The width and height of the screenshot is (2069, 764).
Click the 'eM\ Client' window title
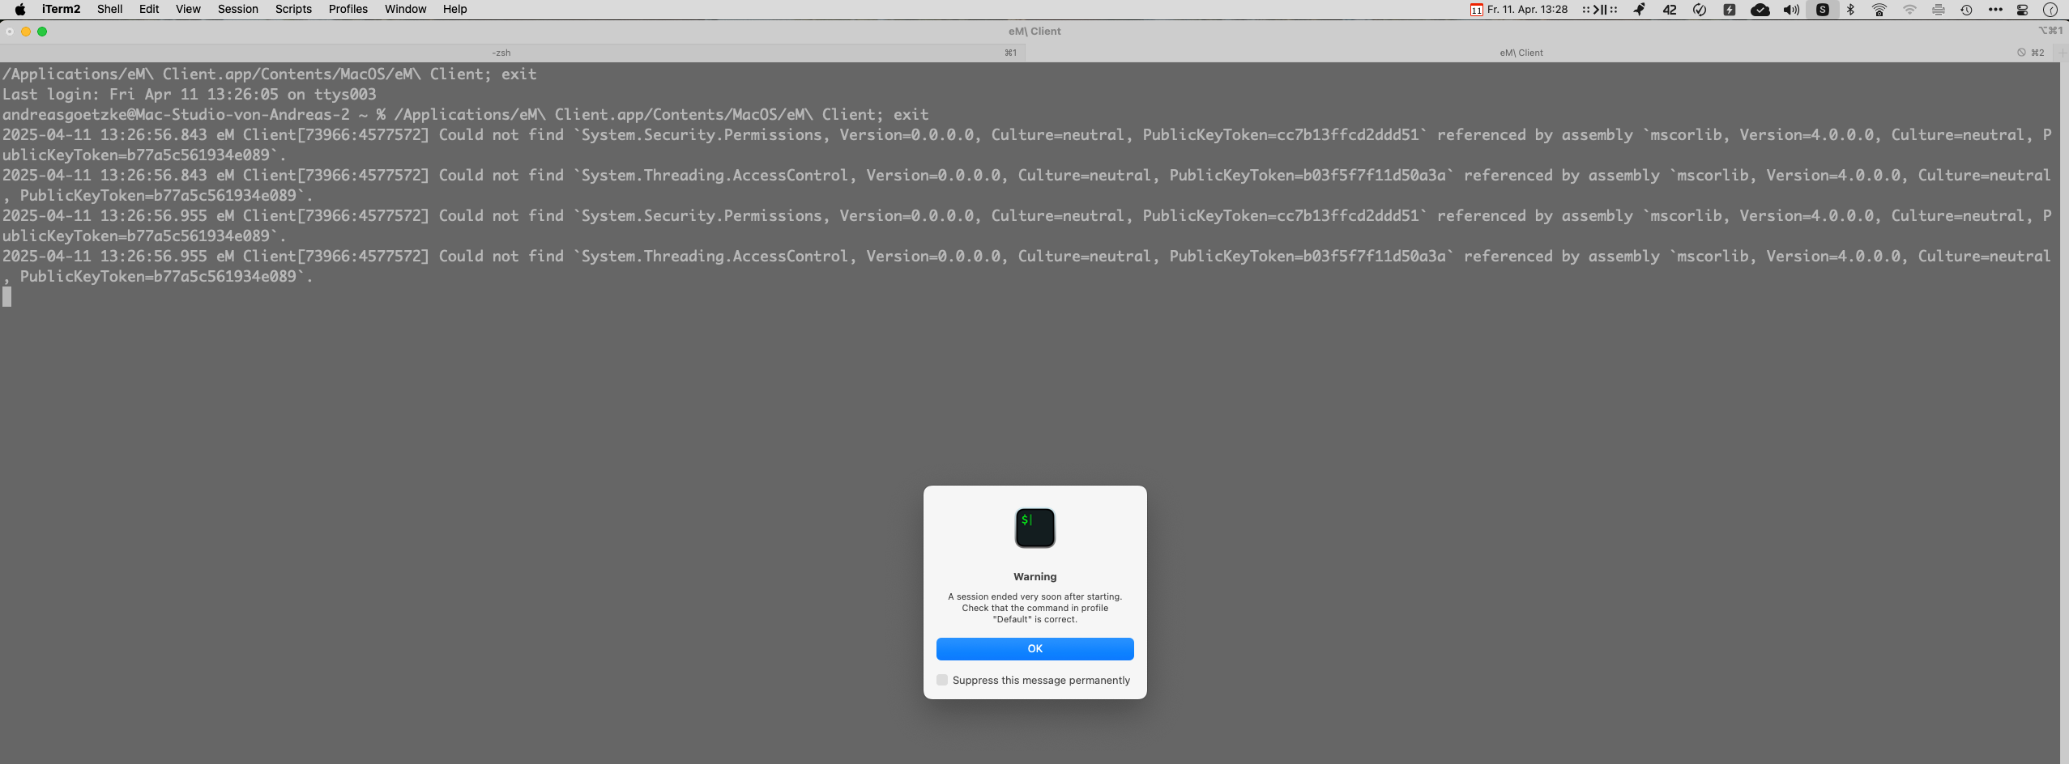click(x=1034, y=31)
